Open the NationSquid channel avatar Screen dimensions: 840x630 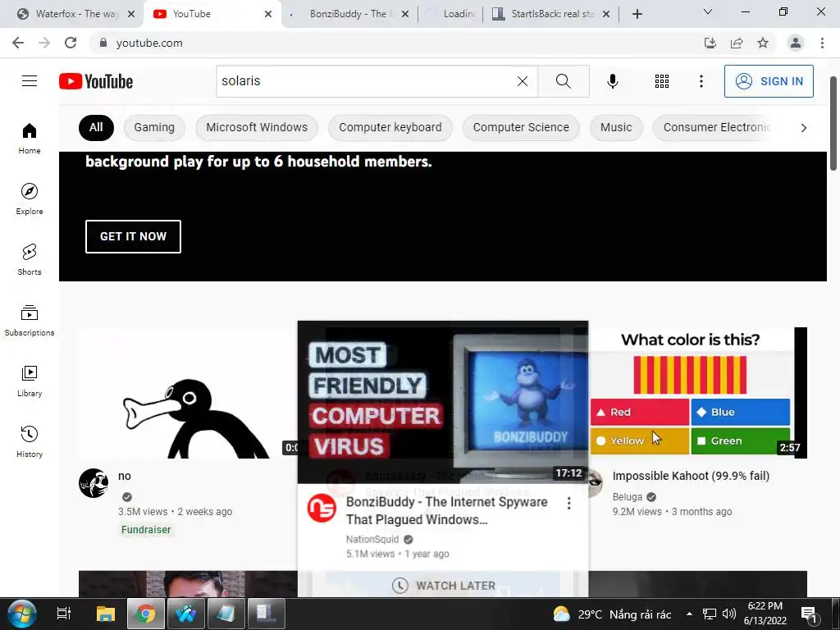(x=322, y=508)
